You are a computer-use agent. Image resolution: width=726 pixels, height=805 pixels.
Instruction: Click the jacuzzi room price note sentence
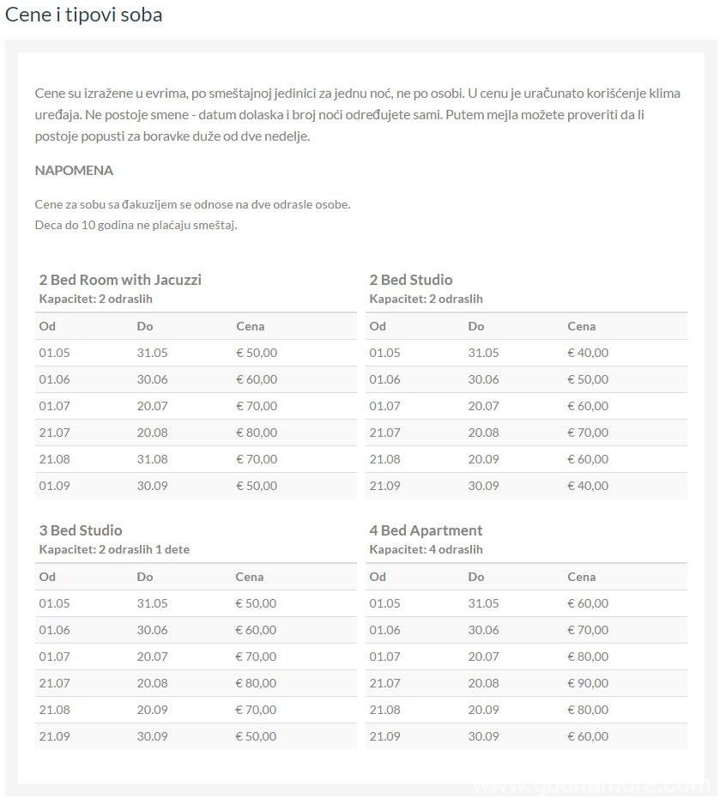(x=192, y=204)
